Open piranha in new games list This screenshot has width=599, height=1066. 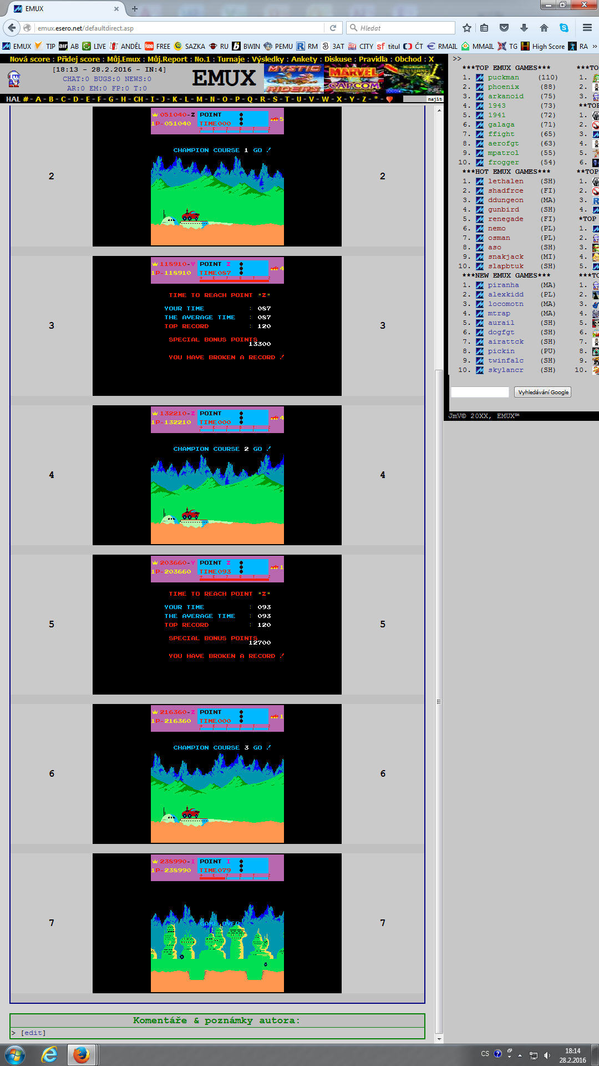[503, 285]
